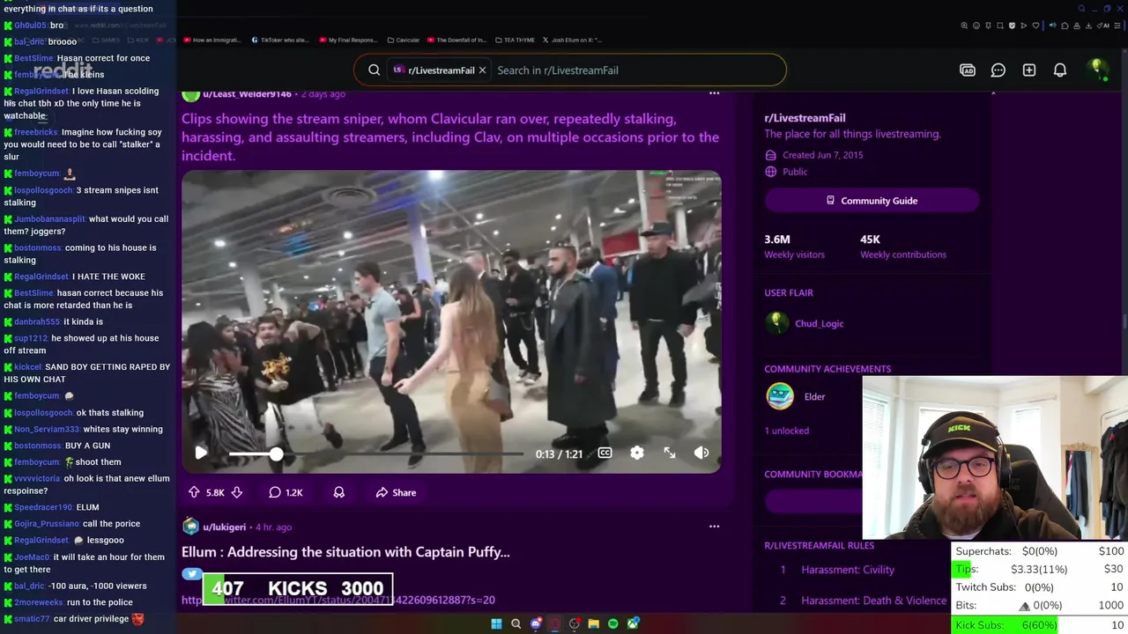
Task: Open the Twitter status link
Action: pyautogui.click(x=338, y=600)
